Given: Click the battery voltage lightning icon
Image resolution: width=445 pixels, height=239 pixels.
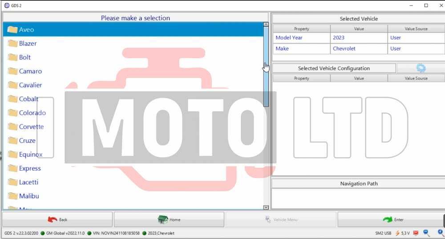Looking at the screenshot, I should (397, 233).
